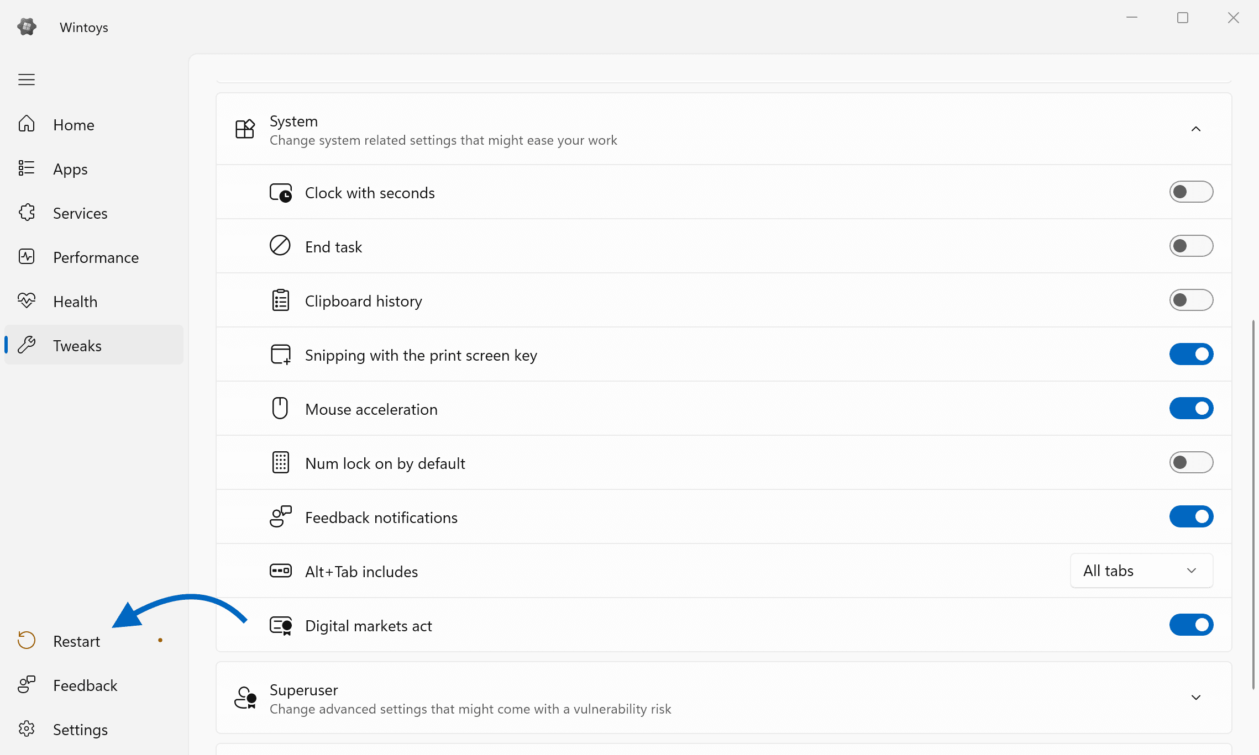This screenshot has height=755, width=1259.
Task: Click the Services puzzle icon
Action: point(27,212)
